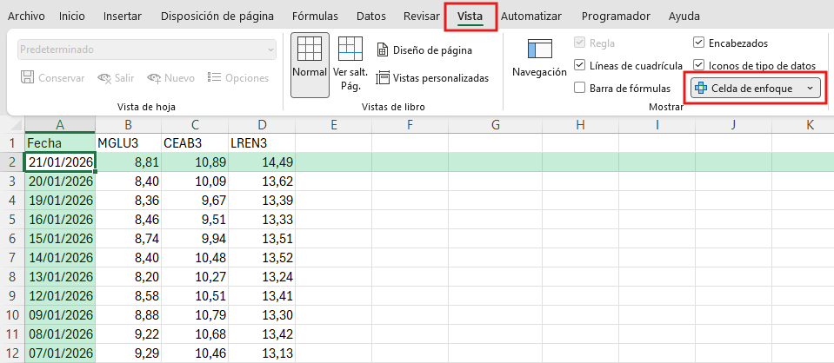Toggle the Regla checkbox
The image size is (834, 363).
click(x=580, y=43)
